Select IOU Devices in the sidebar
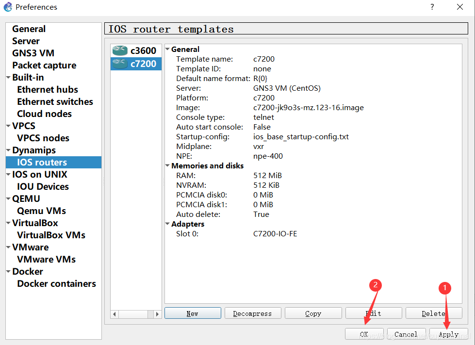Image resolution: width=475 pixels, height=345 pixels. point(43,186)
